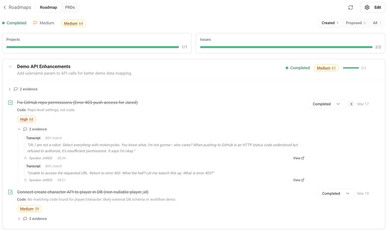Click Transcript tag above the error 403 quote
Viewport: 390px width, 231px height.
(x=33, y=166)
